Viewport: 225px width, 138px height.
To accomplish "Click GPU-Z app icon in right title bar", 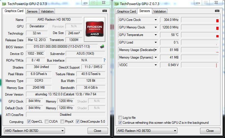I will click(116, 4).
